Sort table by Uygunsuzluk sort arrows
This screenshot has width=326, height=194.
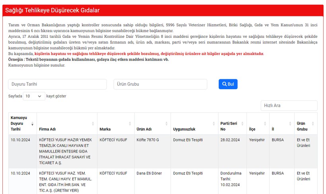click(x=214, y=124)
